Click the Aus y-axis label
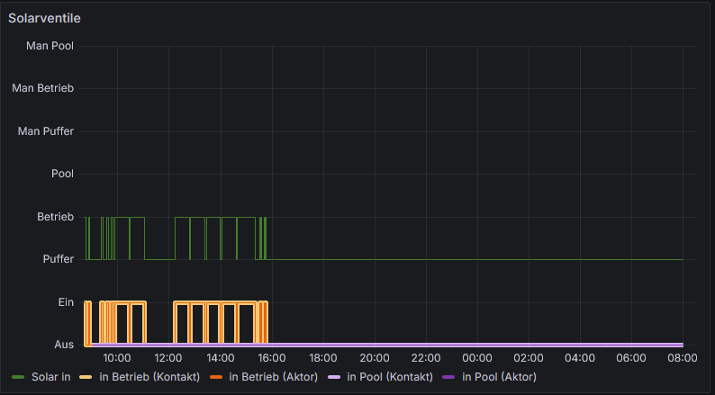The height and width of the screenshot is (395, 715). (x=64, y=345)
